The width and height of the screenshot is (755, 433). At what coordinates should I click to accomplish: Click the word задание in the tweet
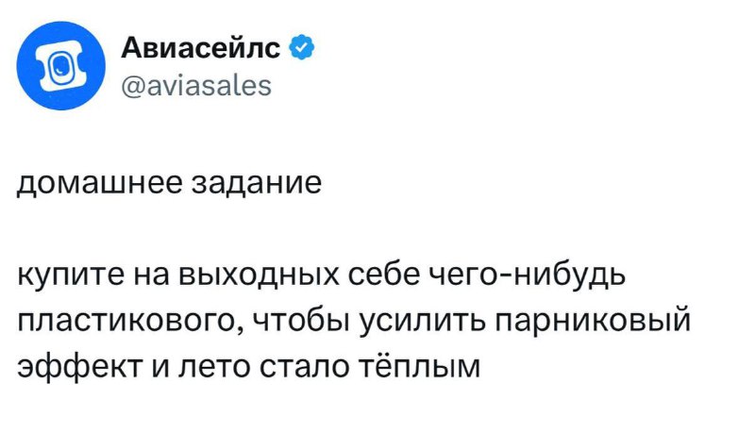point(257,183)
